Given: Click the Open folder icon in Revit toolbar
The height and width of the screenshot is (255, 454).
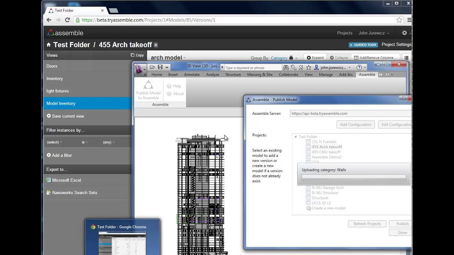Looking at the screenshot, I should coord(153,67).
